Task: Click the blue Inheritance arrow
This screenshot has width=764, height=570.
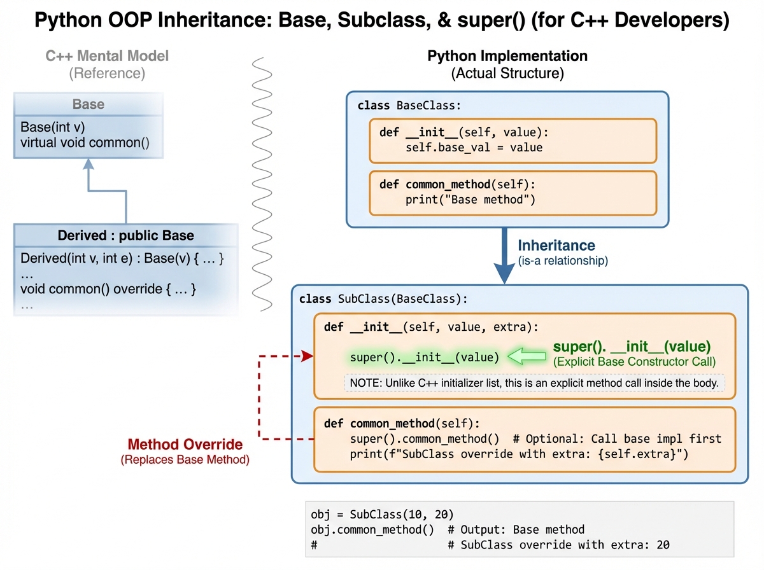Action: (x=505, y=257)
